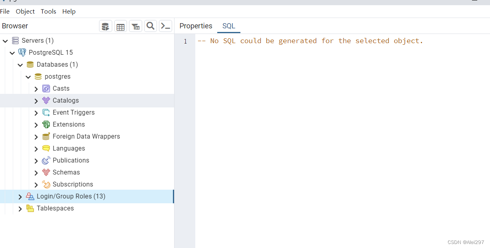Open the Tools menu
The width and height of the screenshot is (490, 248).
pos(48,12)
